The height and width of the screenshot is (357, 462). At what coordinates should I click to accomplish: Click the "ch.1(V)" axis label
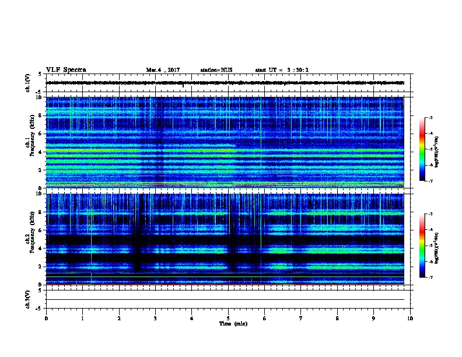click(x=27, y=83)
